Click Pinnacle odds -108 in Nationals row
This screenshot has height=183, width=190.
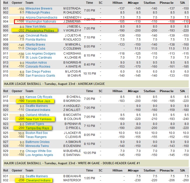pyautogui.click(x=171, y=22)
